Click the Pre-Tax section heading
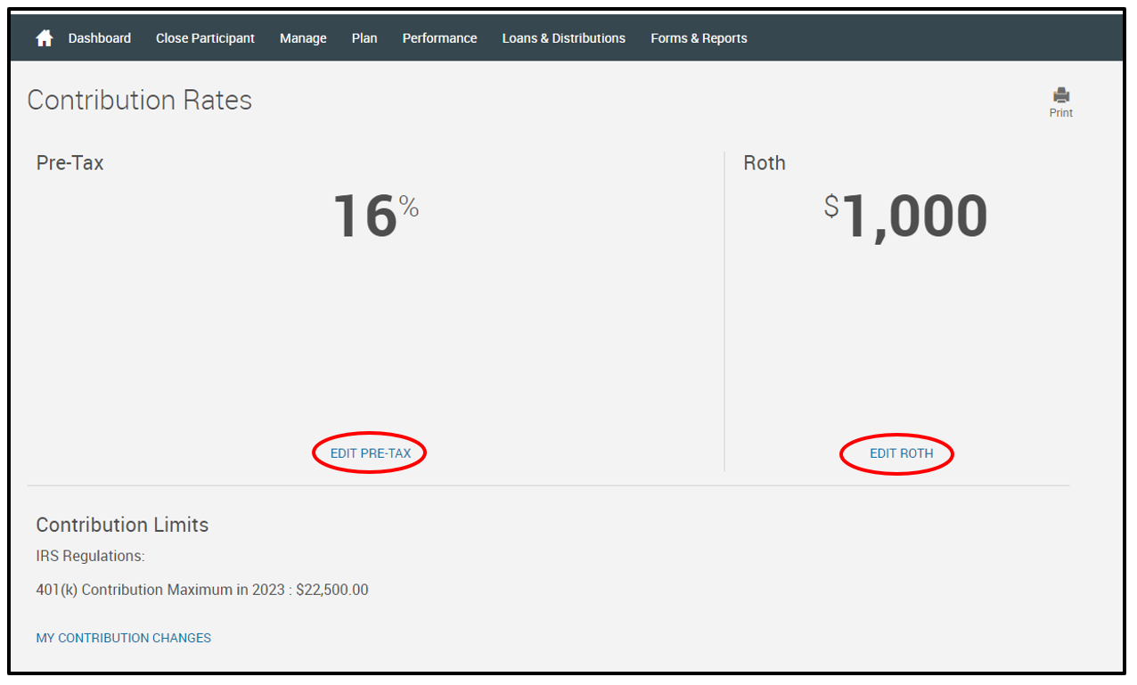Viewport: 1137px width, 685px height. pyautogui.click(x=70, y=163)
